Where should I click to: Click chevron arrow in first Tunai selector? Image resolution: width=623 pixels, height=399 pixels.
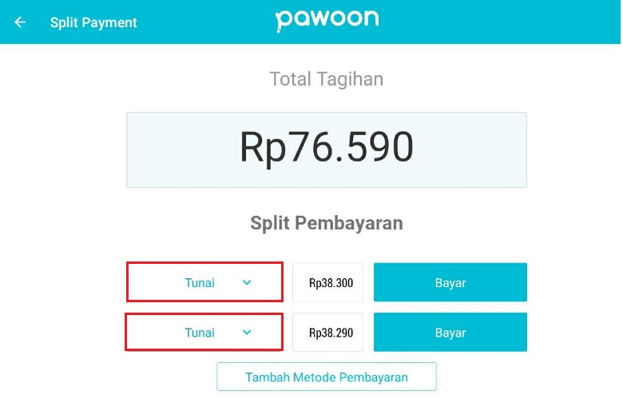pos(247,282)
